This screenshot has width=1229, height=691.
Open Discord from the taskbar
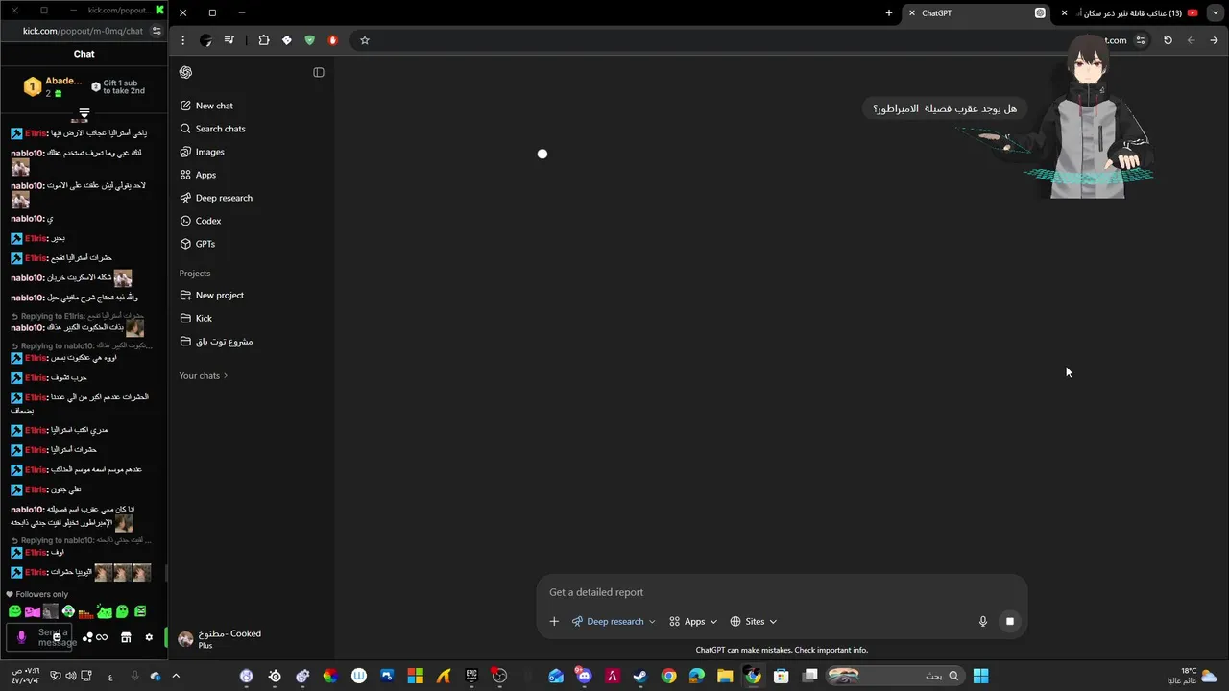click(584, 676)
